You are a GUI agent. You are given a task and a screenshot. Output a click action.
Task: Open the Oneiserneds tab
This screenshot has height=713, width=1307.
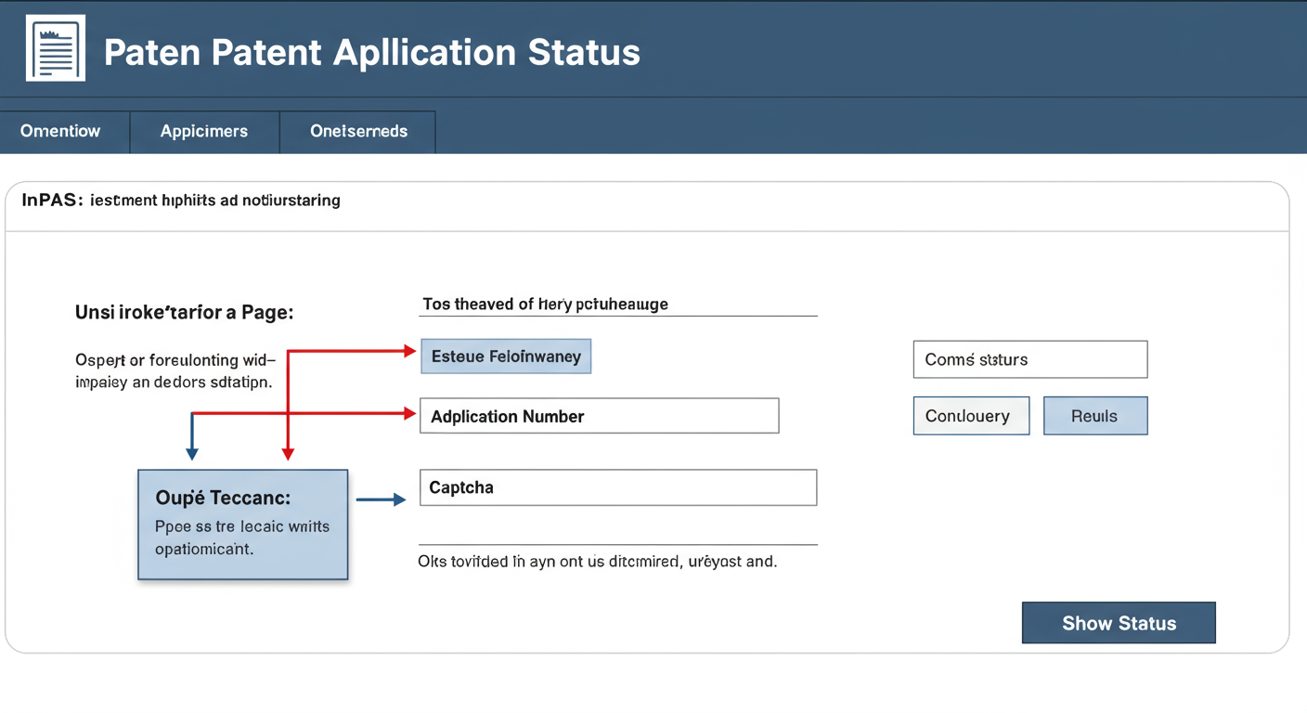point(357,131)
